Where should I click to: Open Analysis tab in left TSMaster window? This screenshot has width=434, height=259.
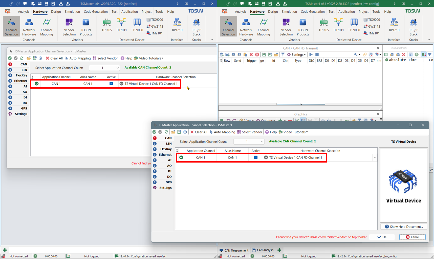click(x=24, y=11)
